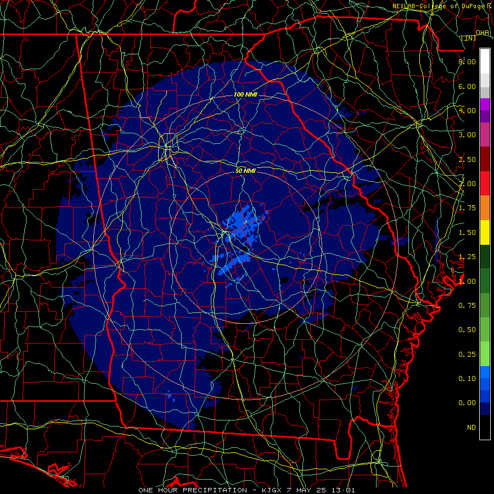This screenshot has height=494, width=494.
Task: Click the "ND" no-data label
Action: (x=471, y=428)
